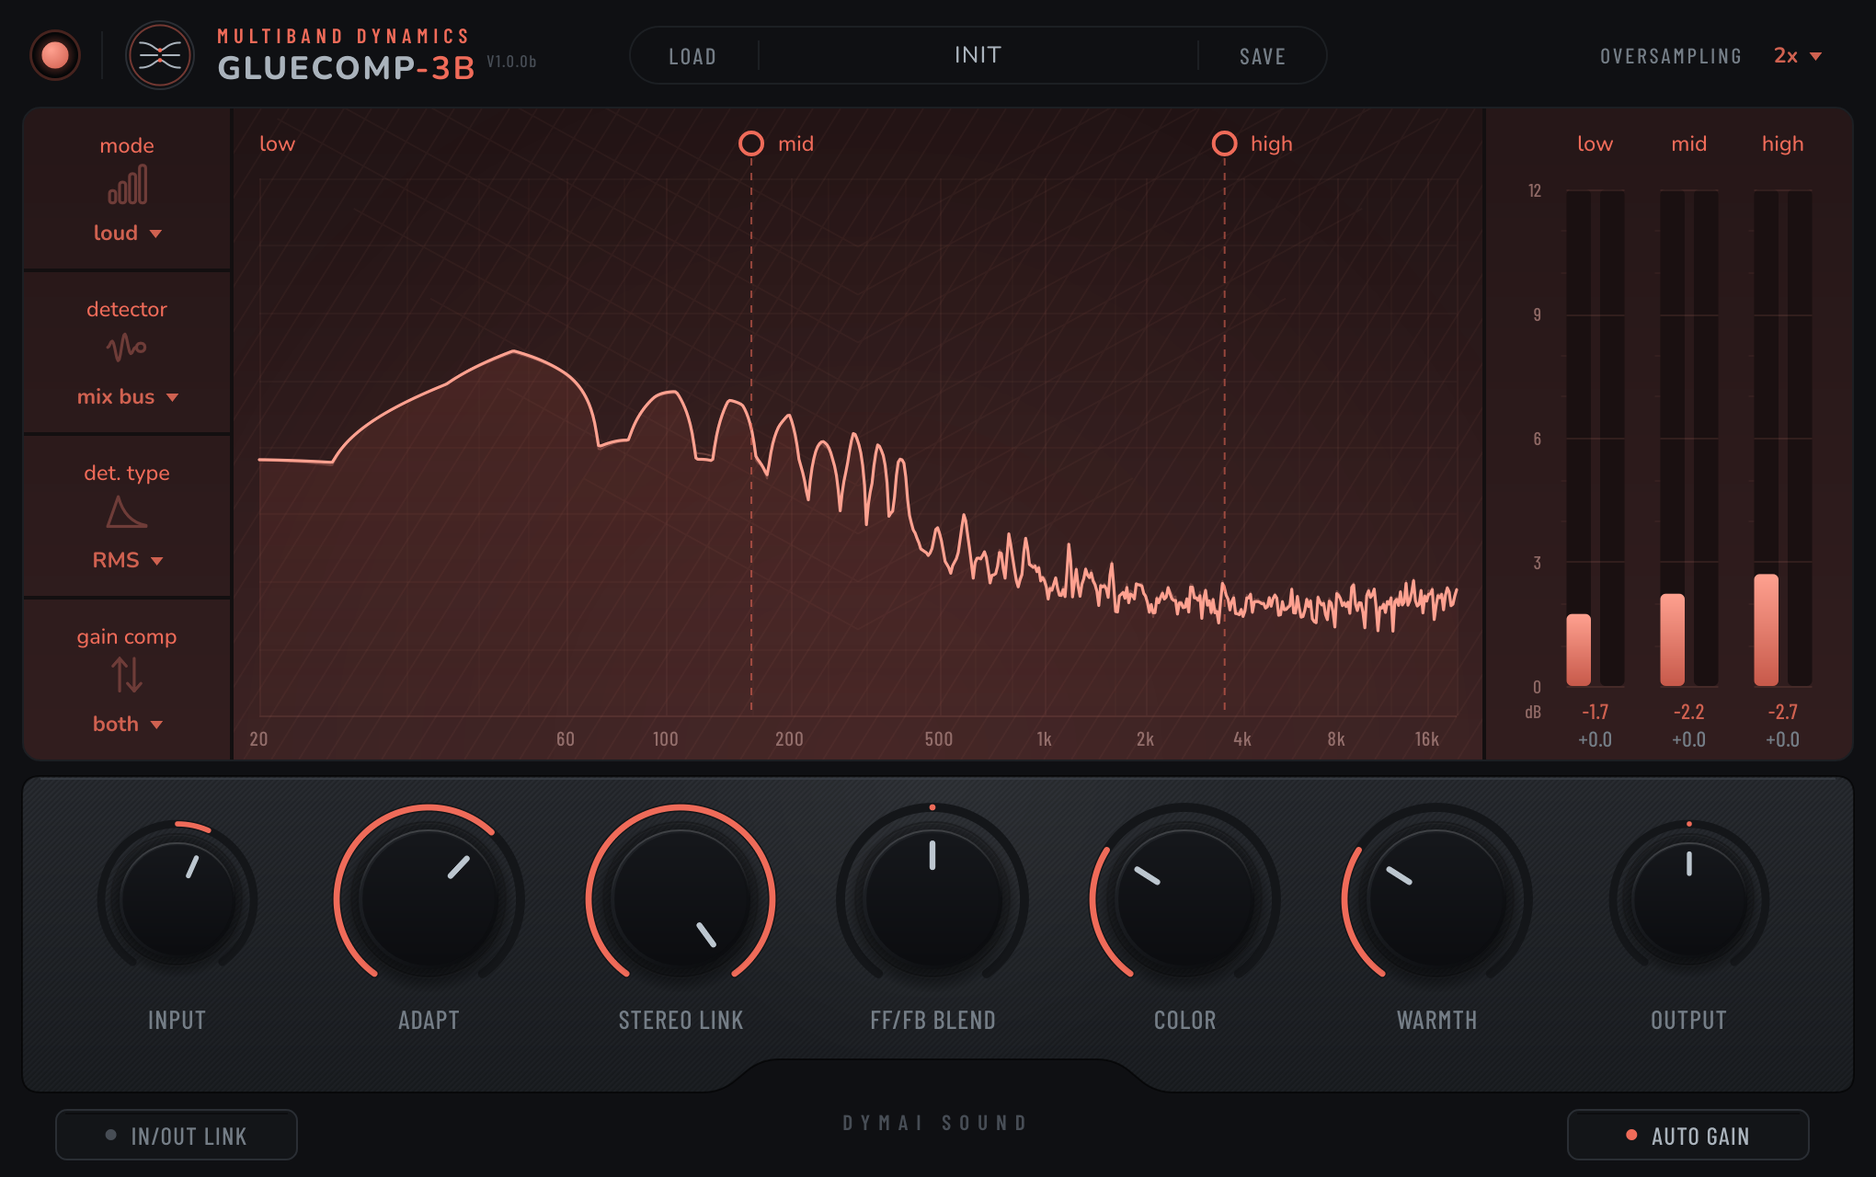Click the low band gain reduction meter
This screenshot has width=1876, height=1177.
[1595, 438]
